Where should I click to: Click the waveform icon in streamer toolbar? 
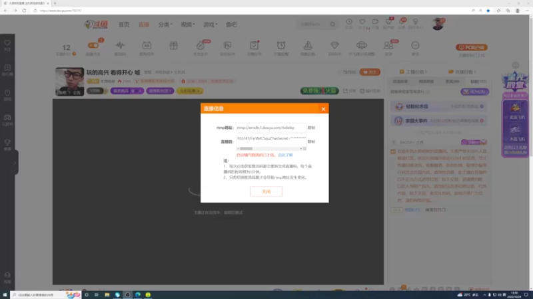pos(120,45)
